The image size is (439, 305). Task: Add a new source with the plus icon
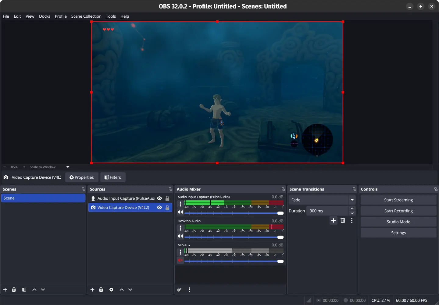click(x=92, y=289)
